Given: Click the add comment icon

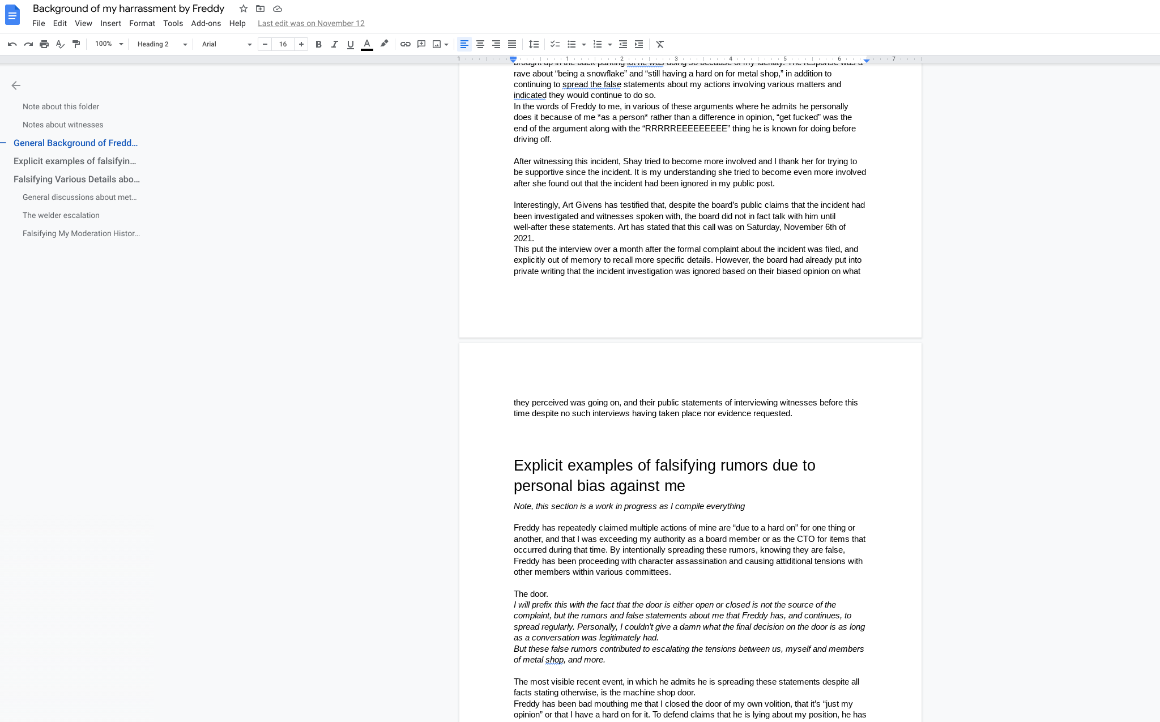Looking at the screenshot, I should (421, 44).
